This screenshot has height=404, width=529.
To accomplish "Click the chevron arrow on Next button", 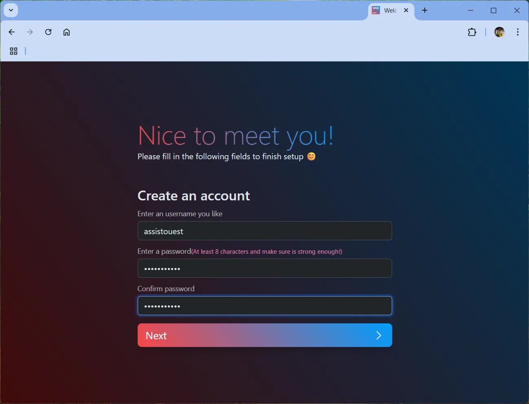I will coord(379,335).
